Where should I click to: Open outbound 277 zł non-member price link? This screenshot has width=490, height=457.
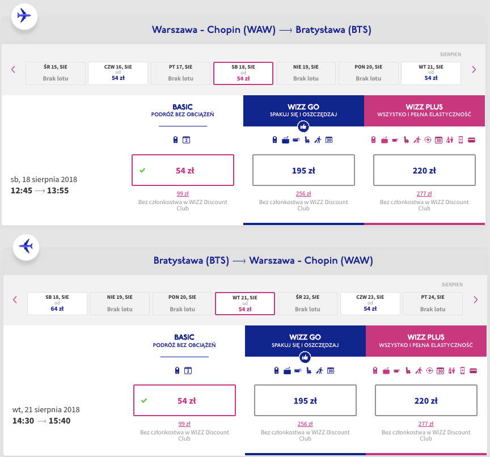424,194
